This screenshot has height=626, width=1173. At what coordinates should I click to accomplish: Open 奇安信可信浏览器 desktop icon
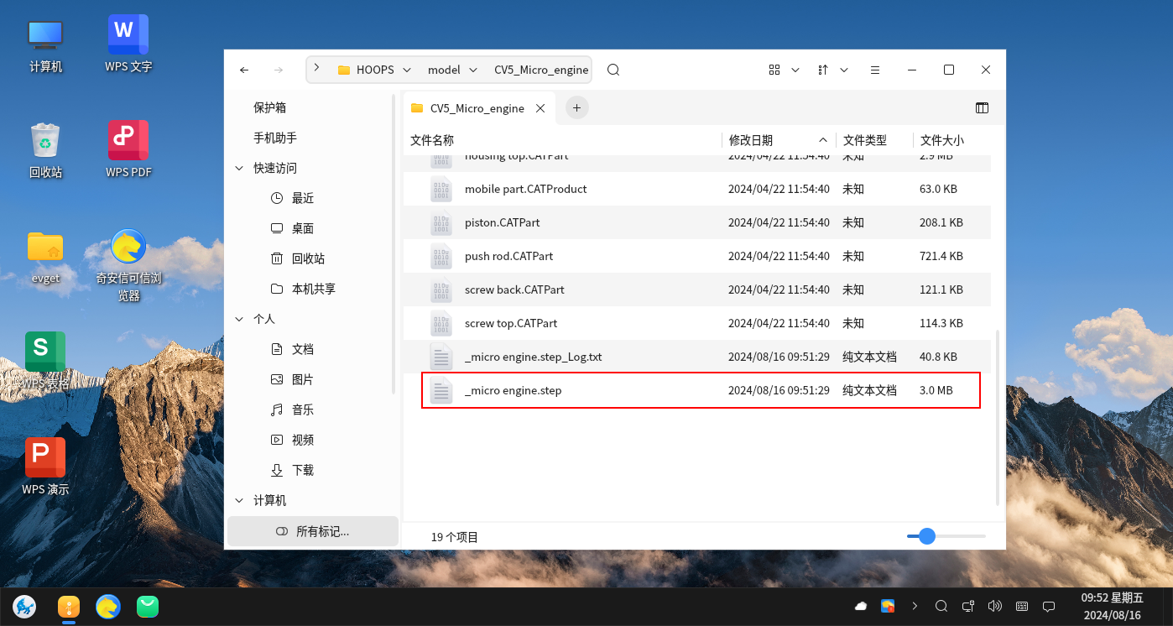128,264
